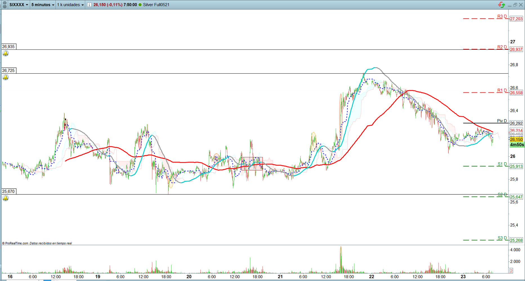
Task: Click the S2 D pivot label
Action: (x=502, y=194)
